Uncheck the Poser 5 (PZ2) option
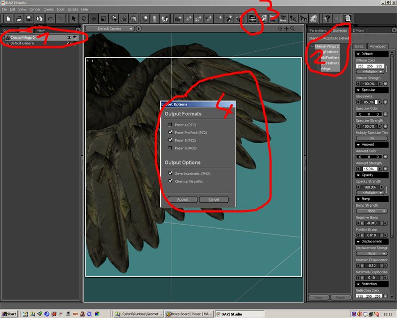 click(170, 140)
